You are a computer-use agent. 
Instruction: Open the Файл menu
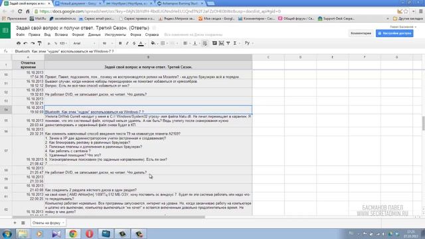pyautogui.click(x=20, y=35)
